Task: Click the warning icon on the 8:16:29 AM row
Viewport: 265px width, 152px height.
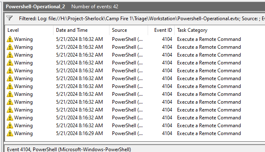Action: [x=10, y=133]
